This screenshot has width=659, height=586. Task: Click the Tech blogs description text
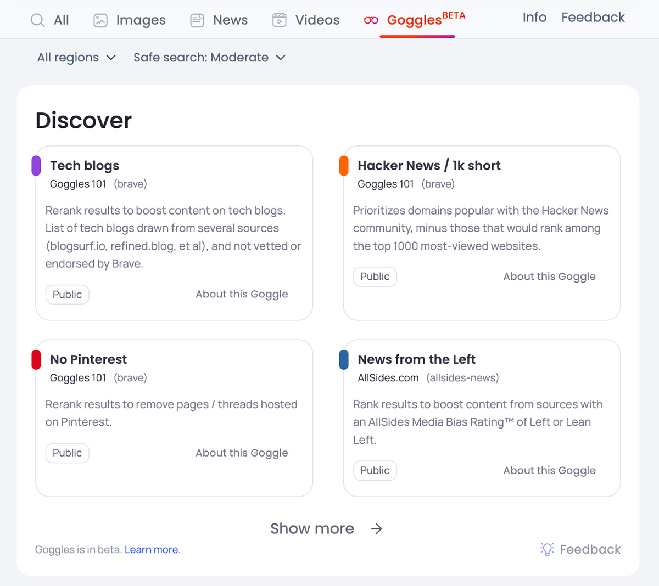(x=173, y=237)
